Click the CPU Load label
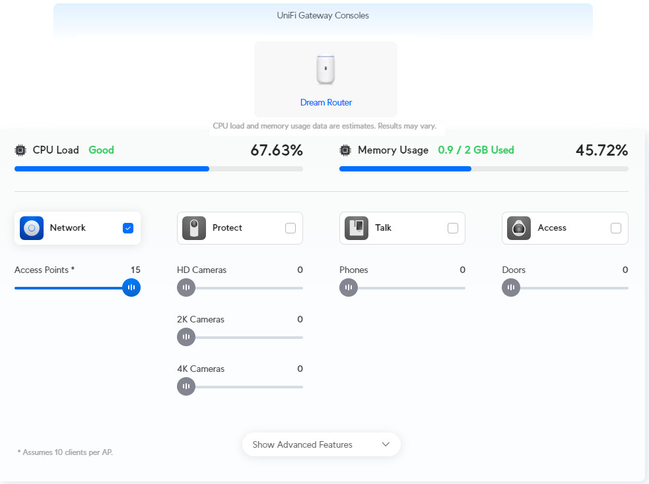 tap(55, 150)
